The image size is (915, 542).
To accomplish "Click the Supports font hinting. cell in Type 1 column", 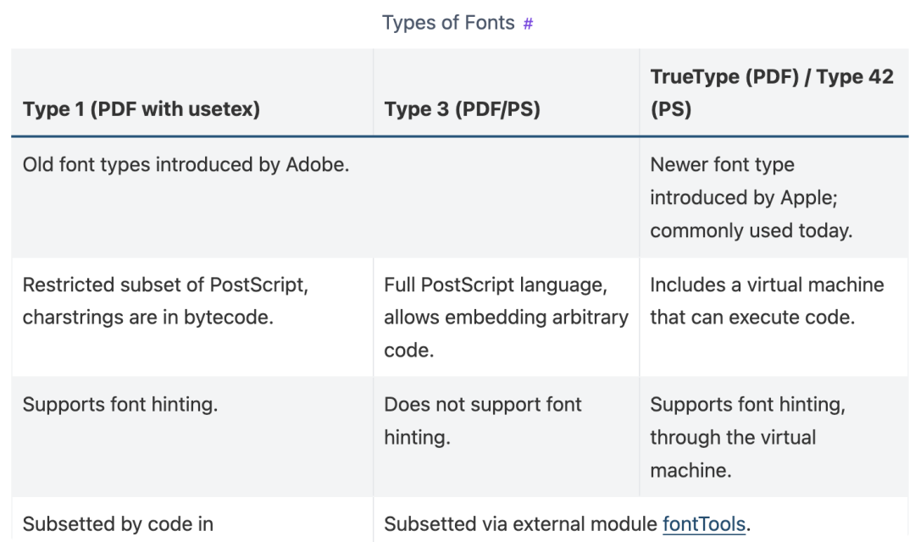I will [192, 437].
